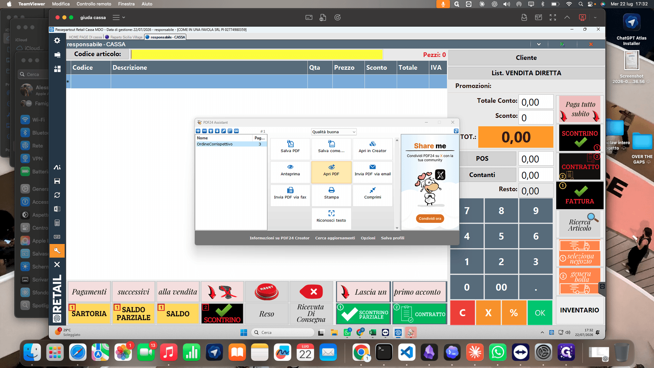Click the move-down arrow icon in PDF24 toolbar
This screenshot has height=368, width=654.
pos(217,131)
